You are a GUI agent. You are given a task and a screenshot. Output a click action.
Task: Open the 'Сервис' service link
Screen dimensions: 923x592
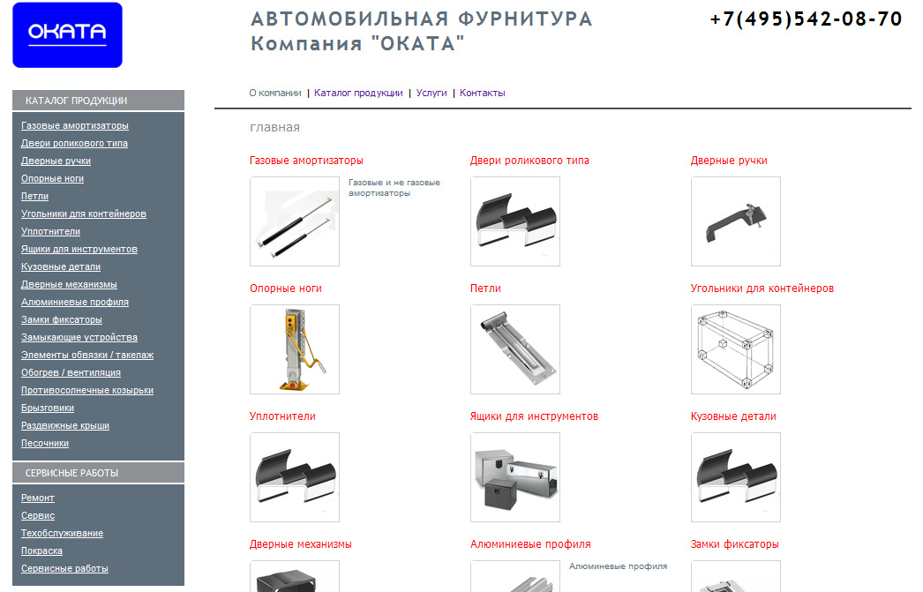(38, 515)
